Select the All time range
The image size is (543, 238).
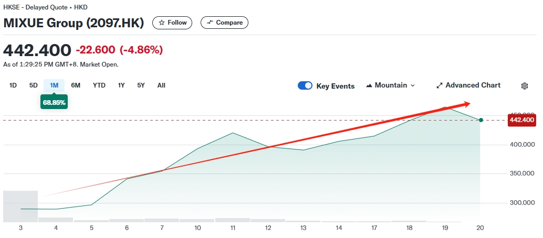[161, 85]
